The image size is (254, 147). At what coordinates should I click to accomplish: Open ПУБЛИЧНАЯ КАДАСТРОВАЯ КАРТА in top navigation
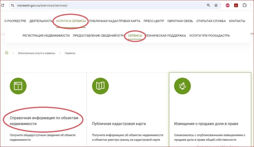pos(115,21)
